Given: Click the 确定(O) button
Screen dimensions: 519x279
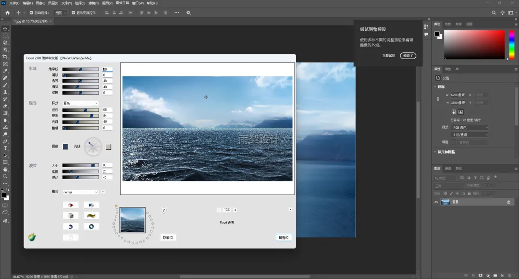Looking at the screenshot, I should pos(284,238).
